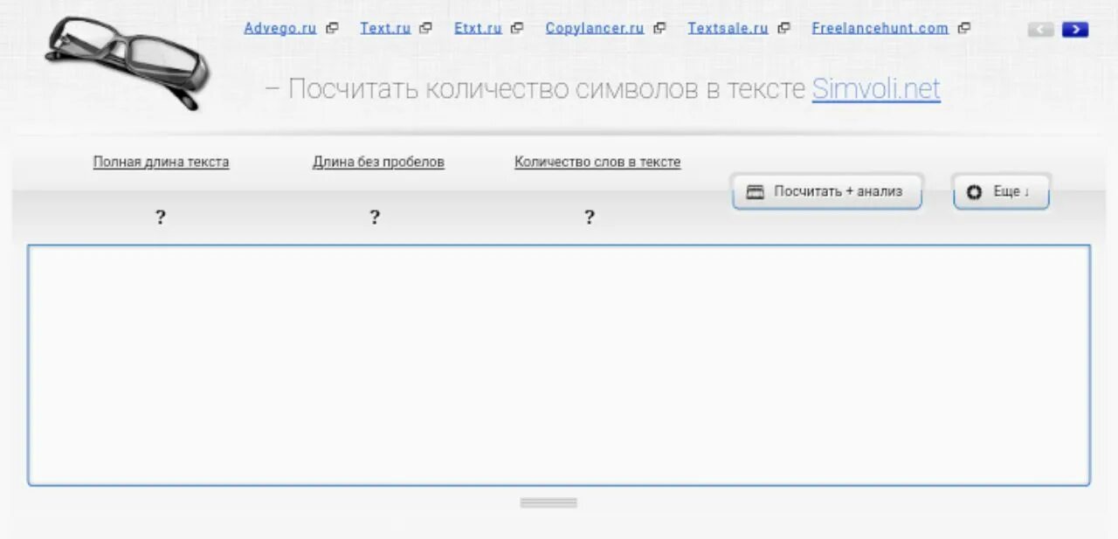Click the question mark under Полная длина текста

click(x=161, y=217)
